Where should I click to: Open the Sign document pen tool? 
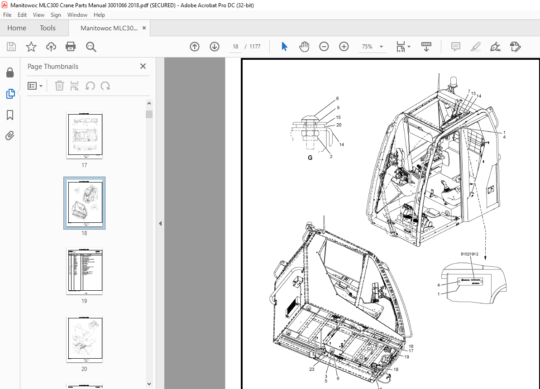pos(495,47)
